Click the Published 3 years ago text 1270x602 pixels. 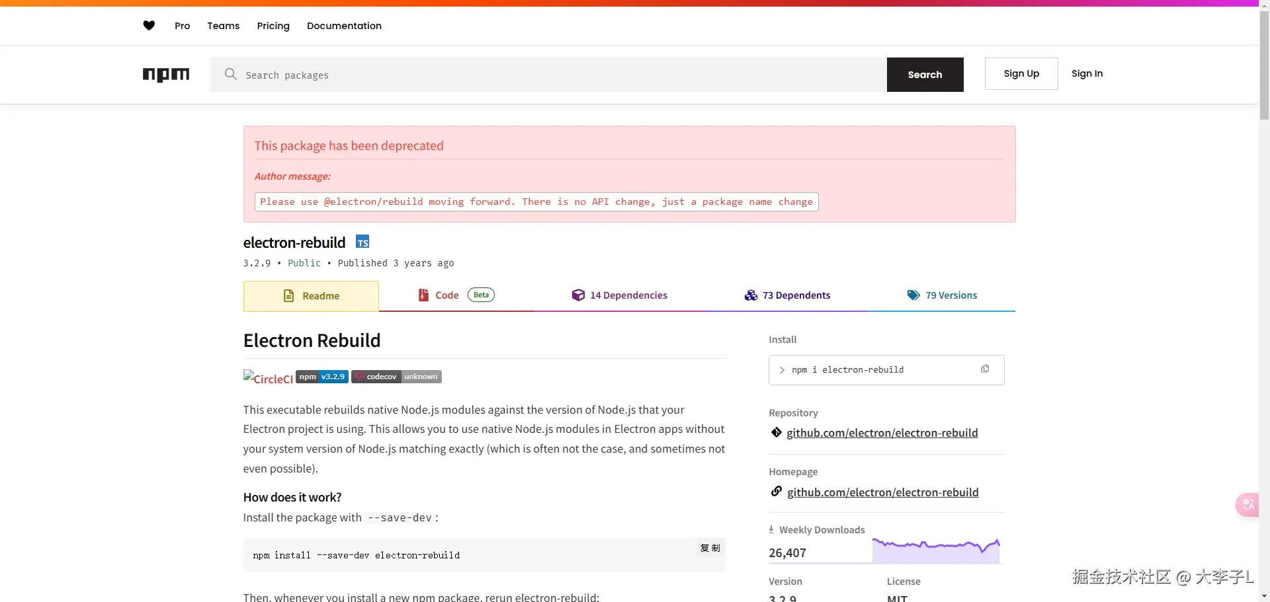396,263
